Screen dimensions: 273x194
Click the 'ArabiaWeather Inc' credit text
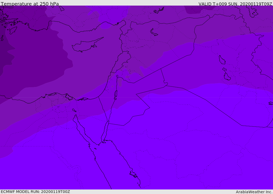click(254, 192)
